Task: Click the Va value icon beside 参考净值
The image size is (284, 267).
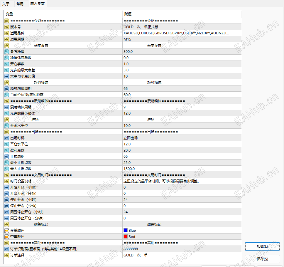Action: [6, 51]
